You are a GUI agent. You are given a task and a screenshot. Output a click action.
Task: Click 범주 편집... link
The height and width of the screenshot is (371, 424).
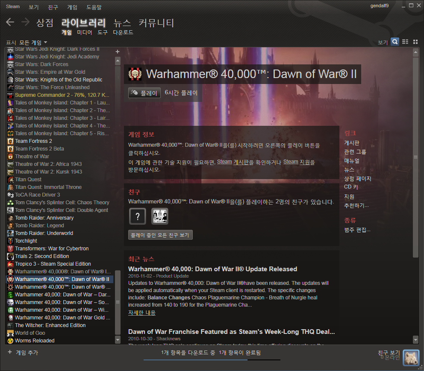357,230
